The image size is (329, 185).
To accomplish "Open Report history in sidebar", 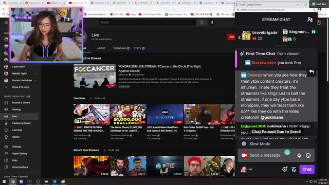I will point(20,154).
